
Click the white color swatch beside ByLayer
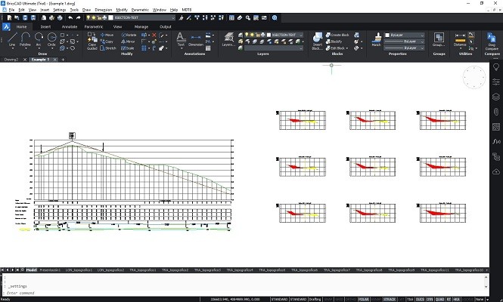click(387, 35)
